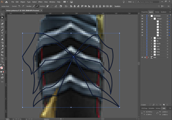Collapse the PATTERNED layer tree
The width and height of the screenshot is (172, 120).
[x=148, y=16]
